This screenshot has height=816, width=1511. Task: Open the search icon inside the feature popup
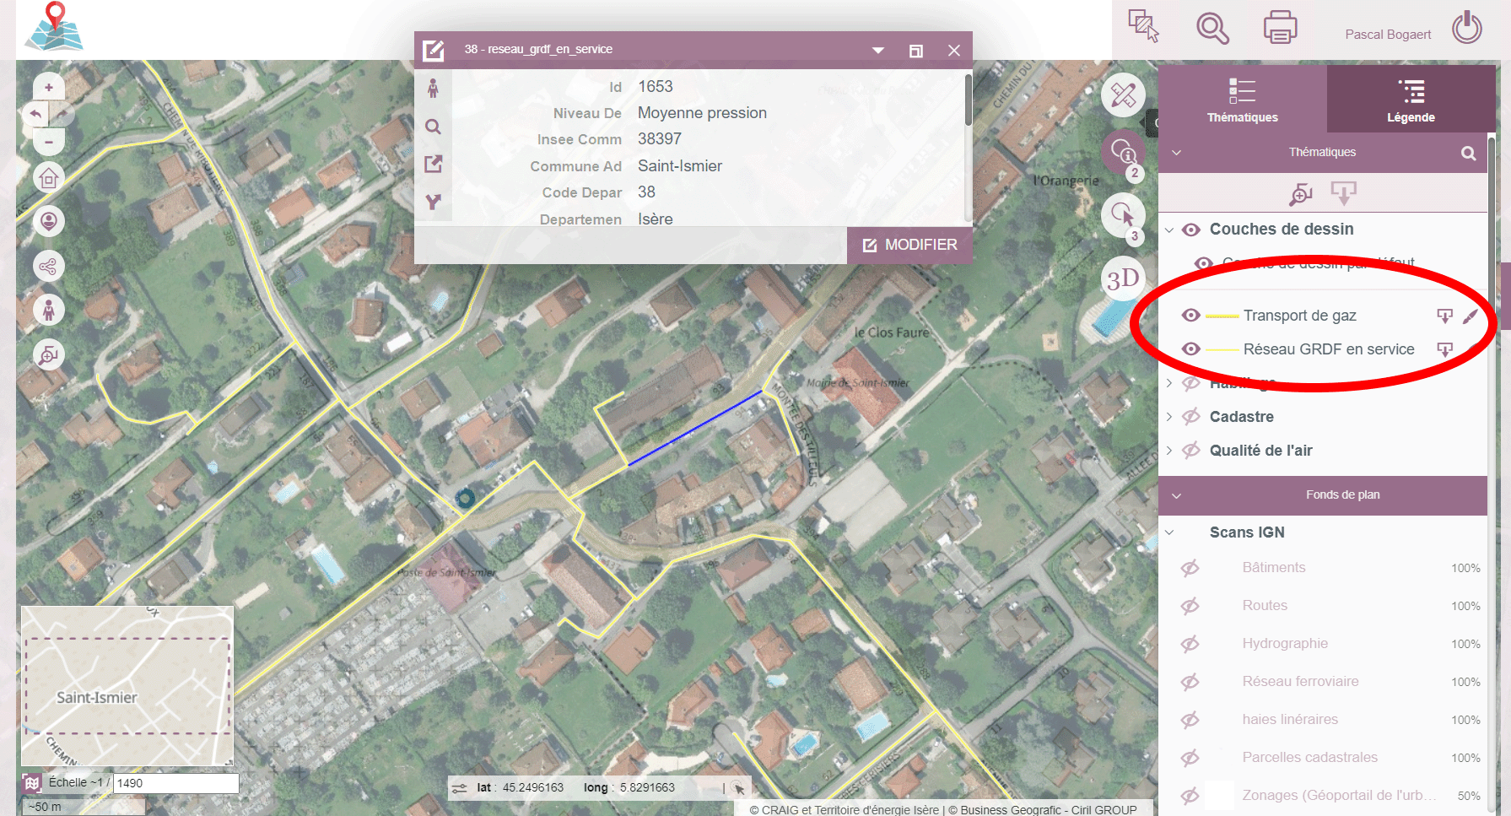[434, 127]
